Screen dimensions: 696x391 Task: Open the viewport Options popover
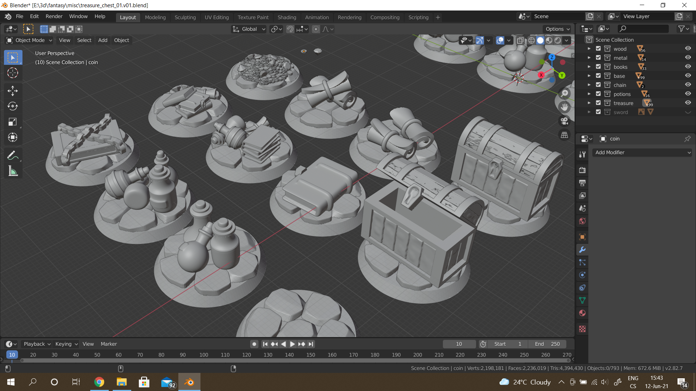pyautogui.click(x=558, y=29)
